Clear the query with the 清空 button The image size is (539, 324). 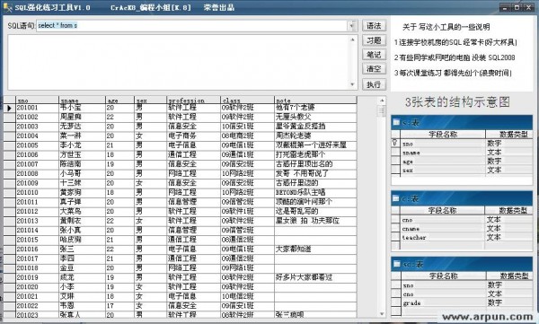coord(374,69)
